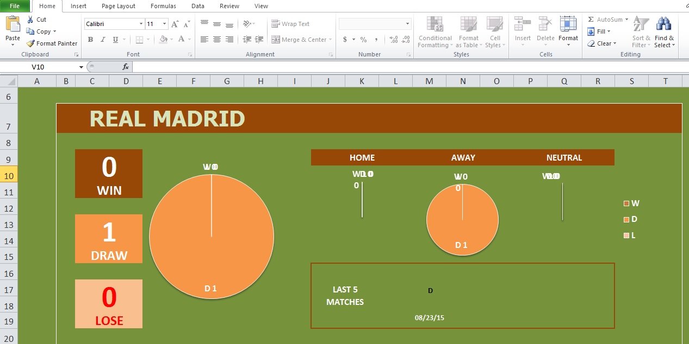
Task: Apply Comma Style number format
Action: 377,40
